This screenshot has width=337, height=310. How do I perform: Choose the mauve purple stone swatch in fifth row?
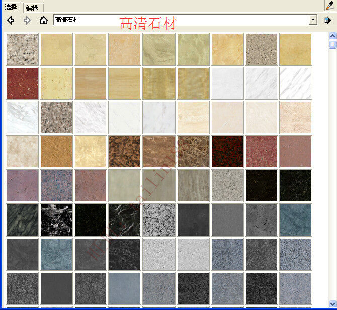22,186
